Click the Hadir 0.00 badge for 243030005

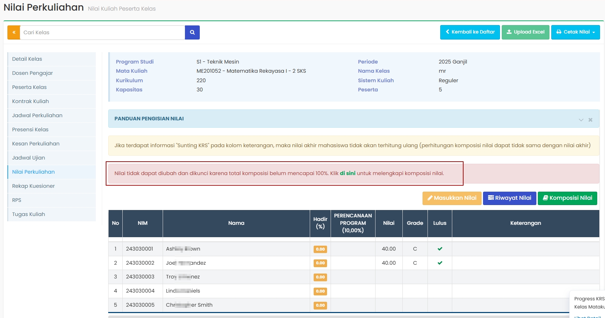click(x=320, y=305)
